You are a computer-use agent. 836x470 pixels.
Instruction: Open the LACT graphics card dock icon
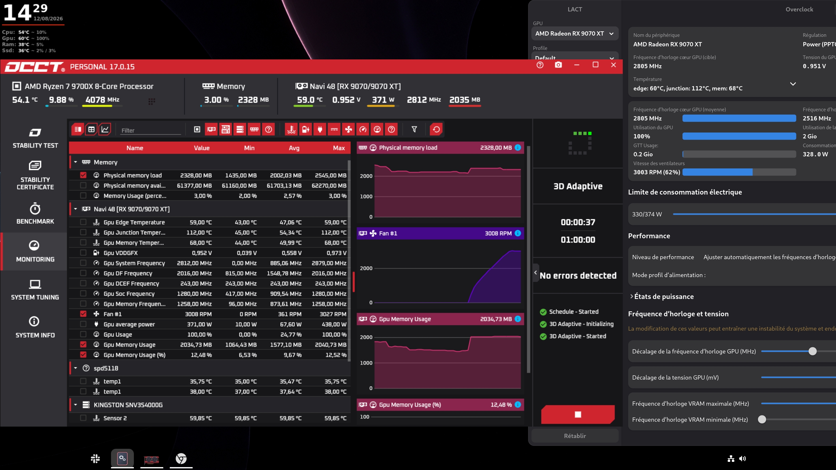click(152, 459)
